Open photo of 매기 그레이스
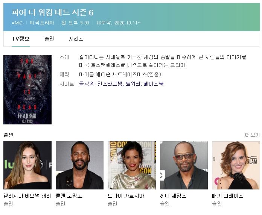The image size is (262, 215). pos(236,165)
